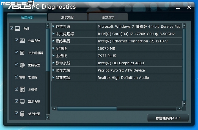Viewport: 198px width, 130px height.
Task: Disable the 顯示系統 checkbox
Action: (16, 101)
